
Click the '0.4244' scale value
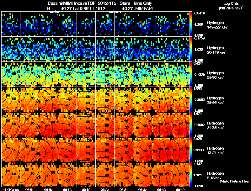point(199,63)
